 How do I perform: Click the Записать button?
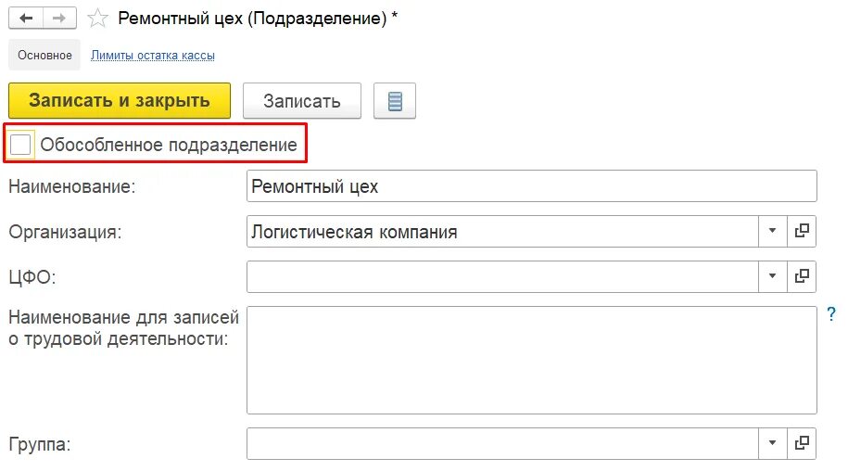coord(302,100)
